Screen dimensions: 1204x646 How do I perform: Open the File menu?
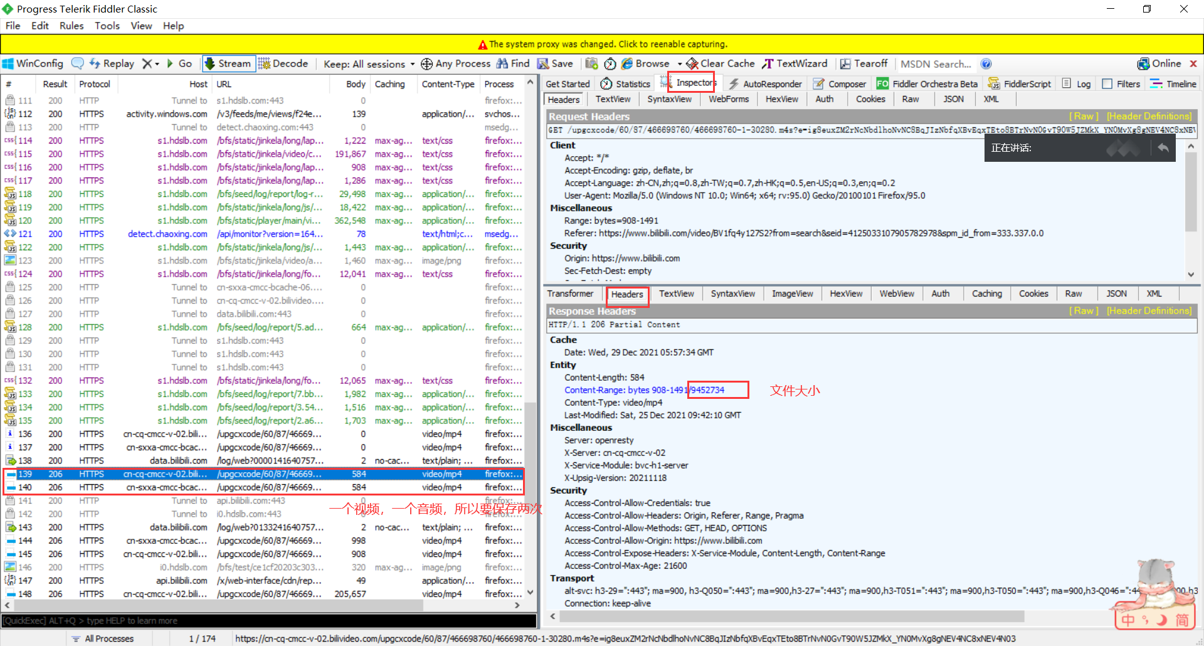13,26
